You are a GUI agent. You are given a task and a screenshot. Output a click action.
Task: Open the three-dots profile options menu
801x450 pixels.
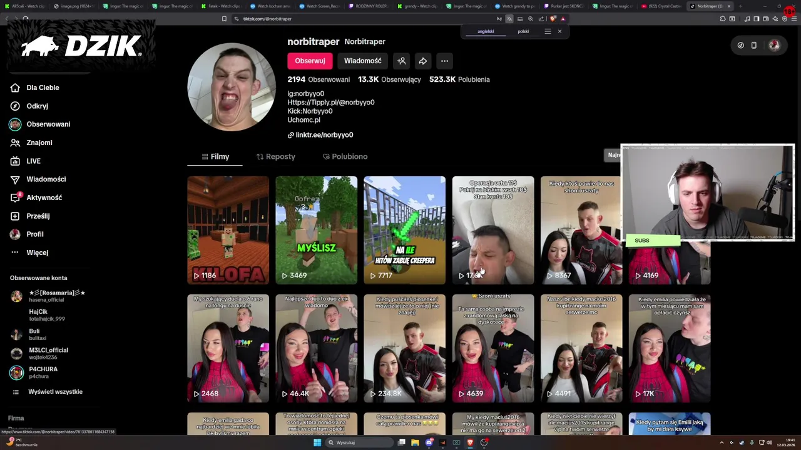pos(444,61)
